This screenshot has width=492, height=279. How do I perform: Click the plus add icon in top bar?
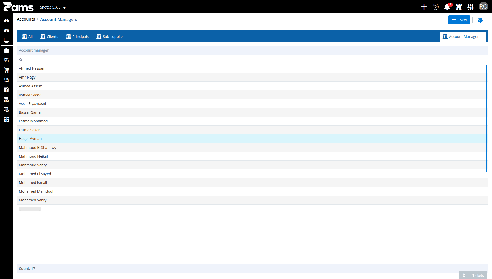[424, 7]
